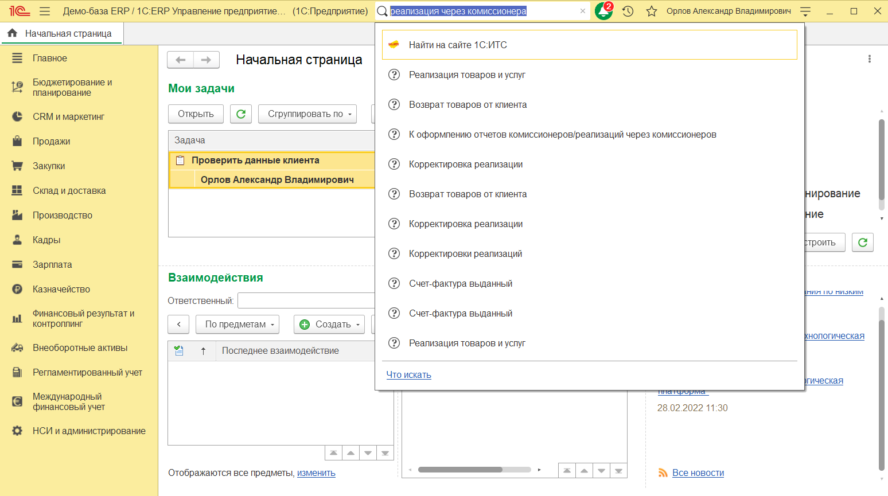Follow the изменить link

(316, 473)
